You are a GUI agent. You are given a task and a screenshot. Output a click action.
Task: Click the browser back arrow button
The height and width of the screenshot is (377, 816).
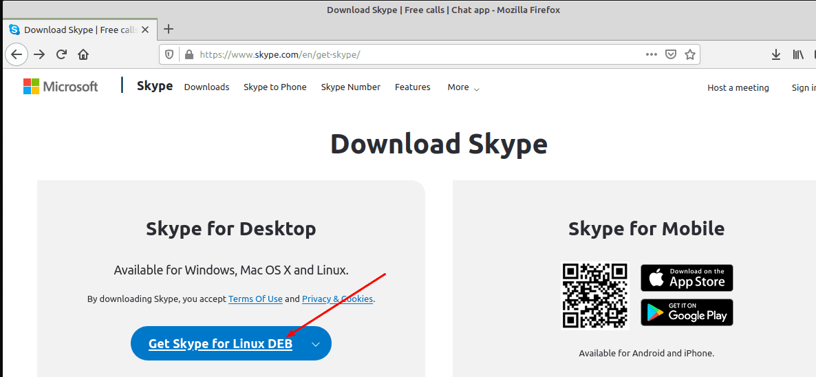[x=17, y=54]
